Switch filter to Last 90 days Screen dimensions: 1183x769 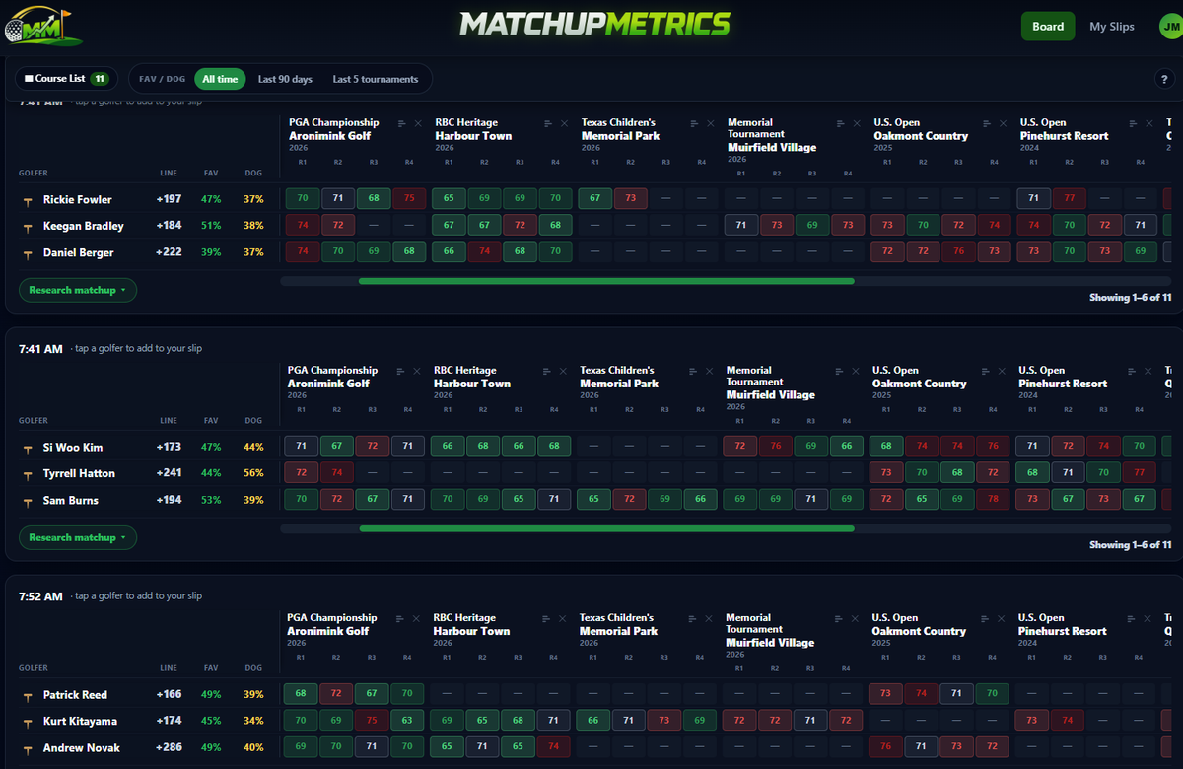[x=285, y=79]
